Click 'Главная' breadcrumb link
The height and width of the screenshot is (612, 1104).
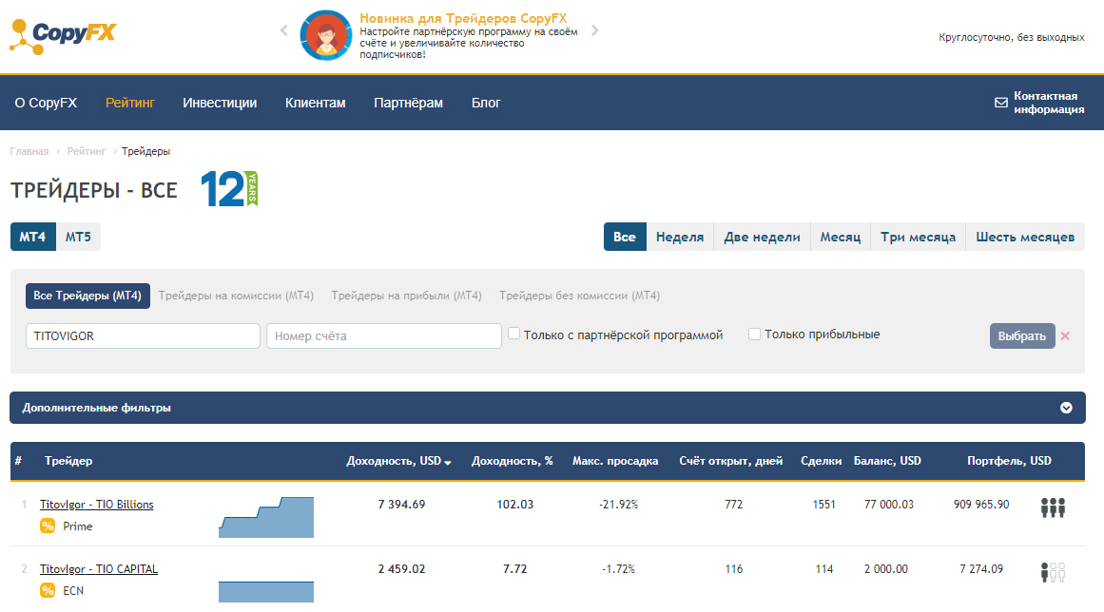coord(29,151)
